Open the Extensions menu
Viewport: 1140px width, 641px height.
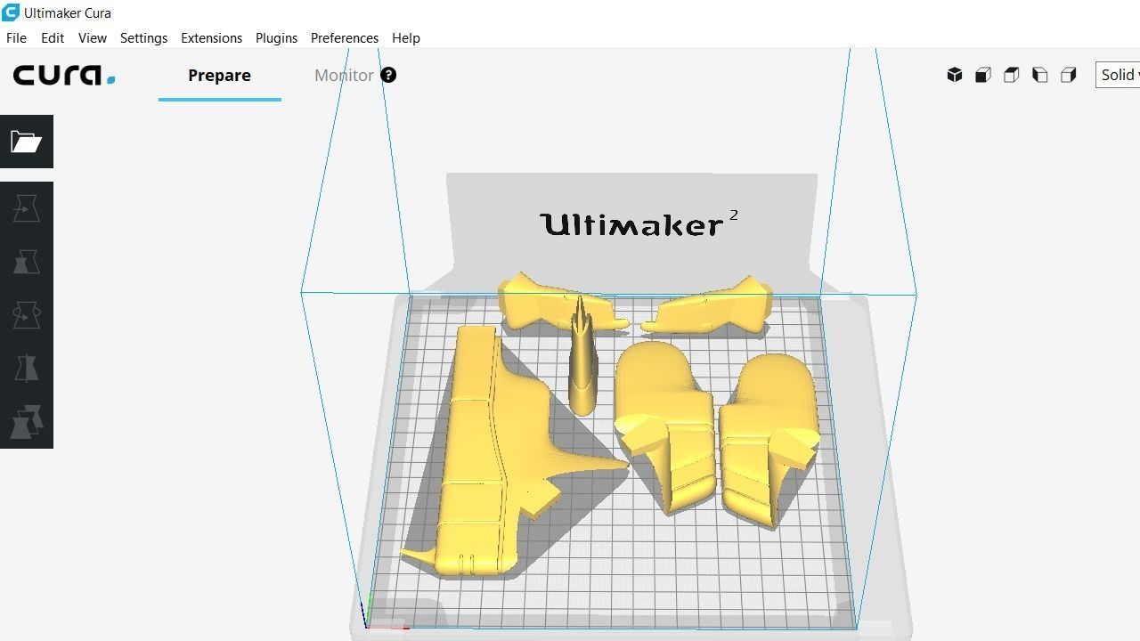211,38
